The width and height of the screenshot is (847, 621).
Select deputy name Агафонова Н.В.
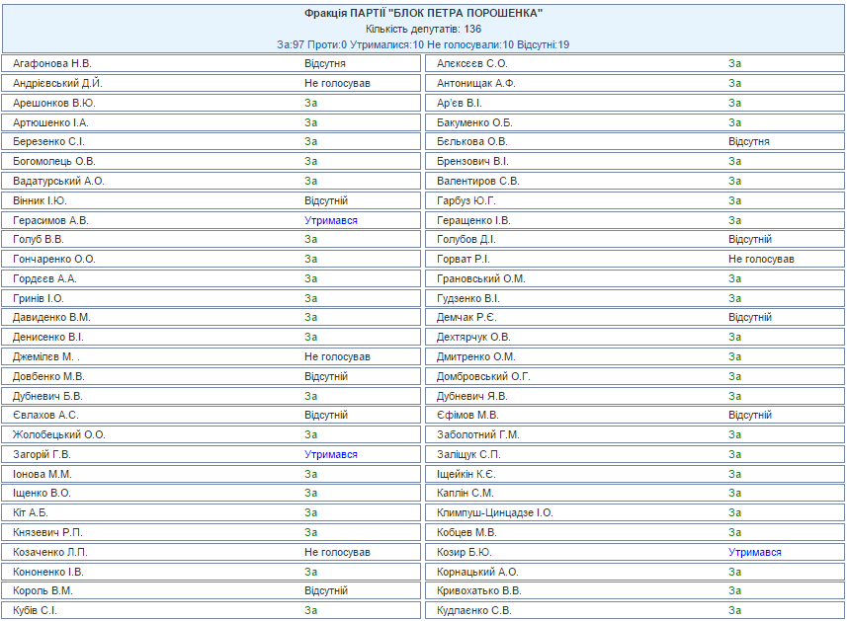pyautogui.click(x=52, y=63)
